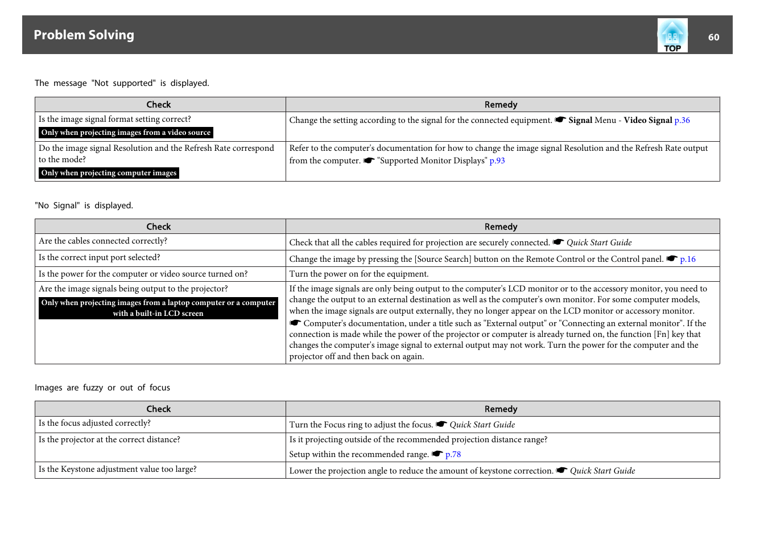Click the pointing-hand icon before "Supported Monitor Displays"

(369, 160)
